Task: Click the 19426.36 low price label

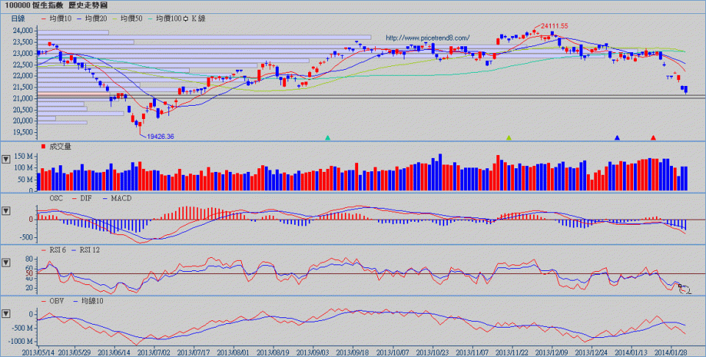Action: coord(160,136)
